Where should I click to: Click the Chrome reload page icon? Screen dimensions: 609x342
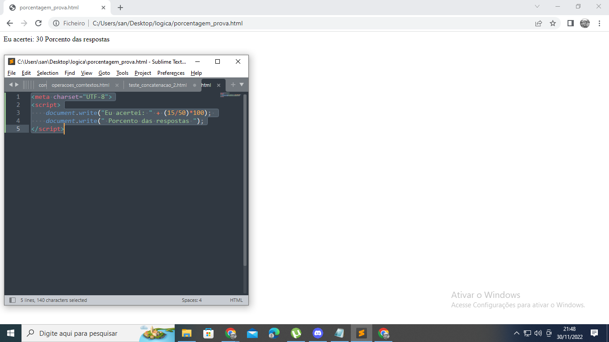(x=38, y=23)
